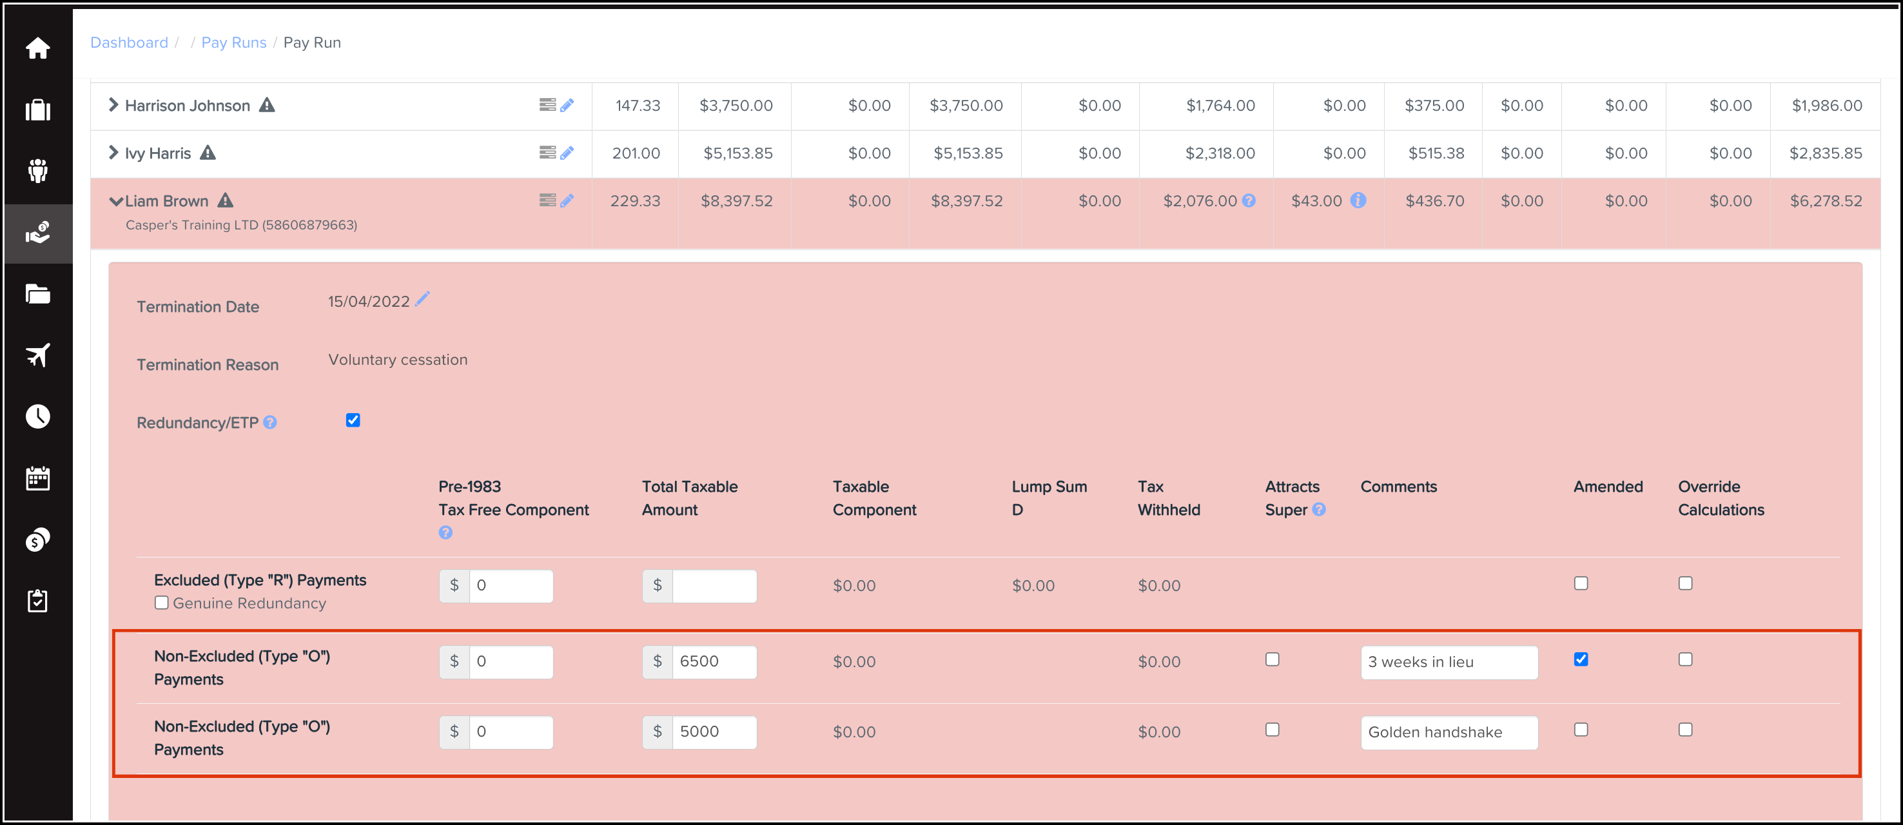
Task: Open the suitcase business icon in sidebar
Action: (37, 110)
